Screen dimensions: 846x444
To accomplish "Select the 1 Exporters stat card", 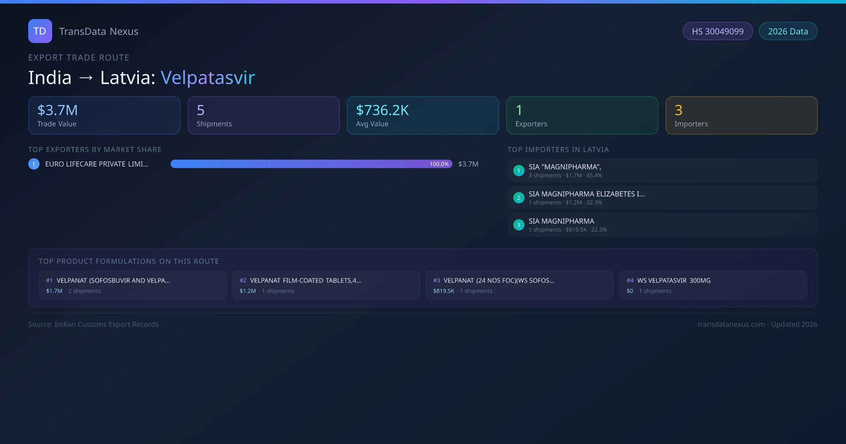I will (582, 116).
